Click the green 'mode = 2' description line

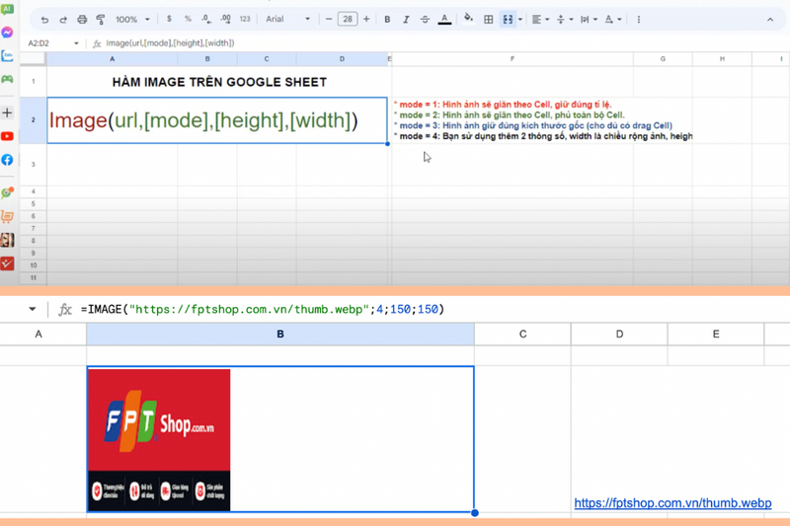point(509,115)
